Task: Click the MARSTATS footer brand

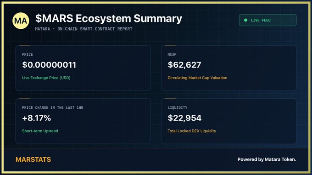Action: coord(33,159)
